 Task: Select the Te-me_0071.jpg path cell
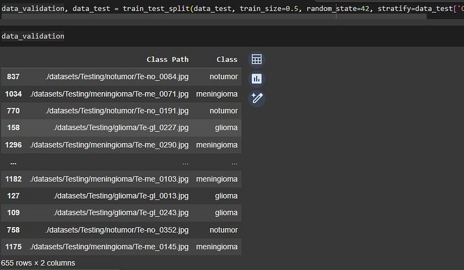tap(109, 94)
